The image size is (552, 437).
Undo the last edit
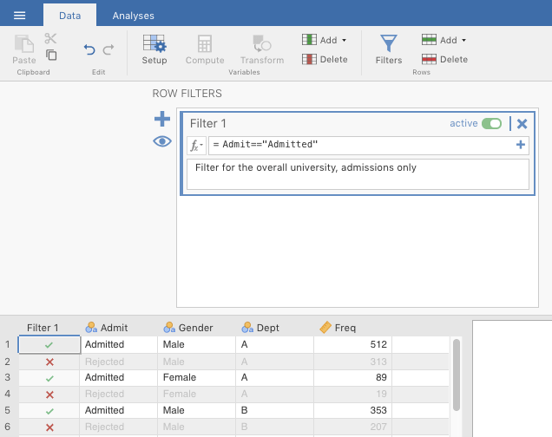(89, 49)
